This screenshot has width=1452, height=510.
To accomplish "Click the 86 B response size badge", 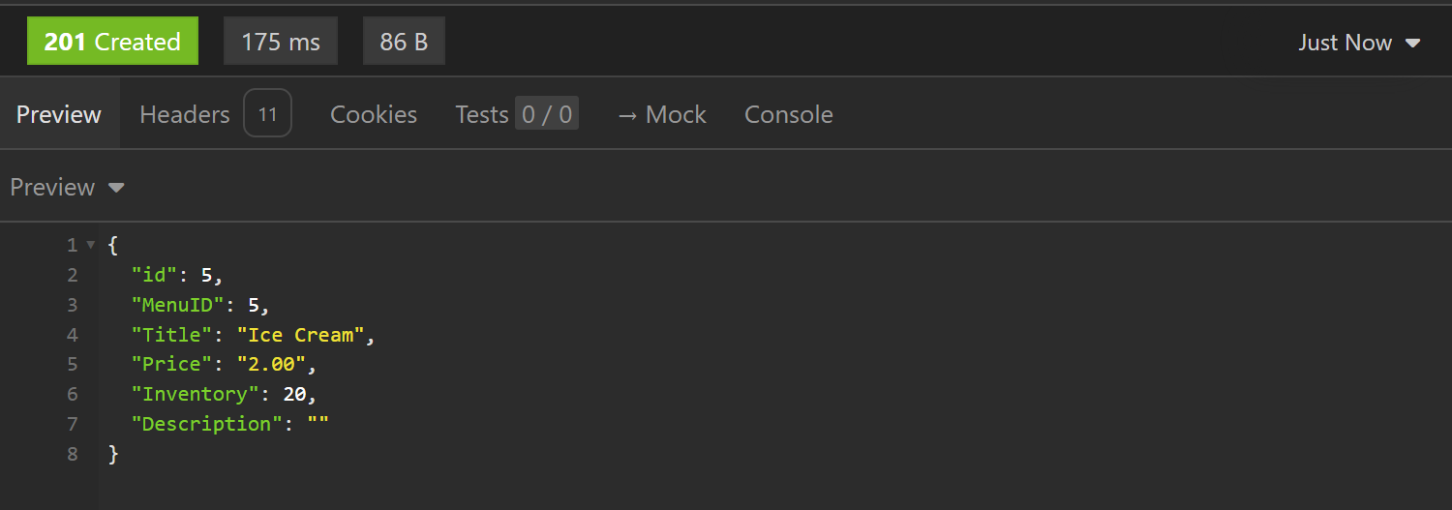I will (404, 42).
